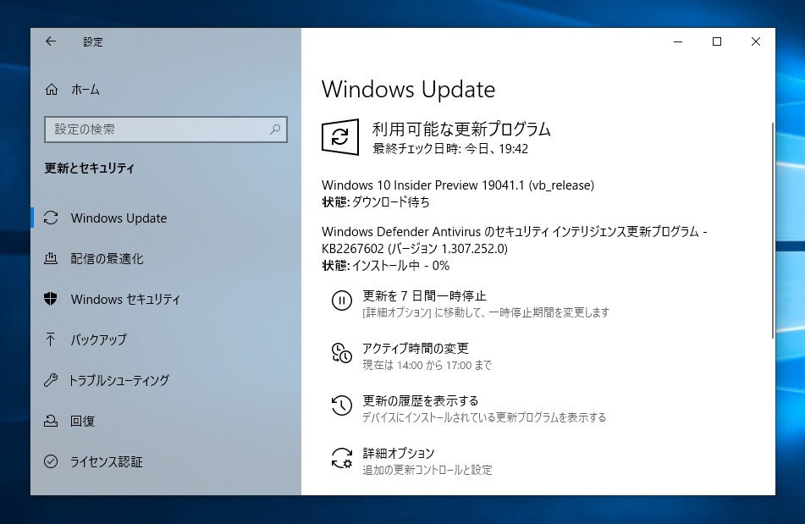This screenshot has width=805, height=524.
Task: Click the 利用可能な更新プログラム heading
Action: coord(461,129)
